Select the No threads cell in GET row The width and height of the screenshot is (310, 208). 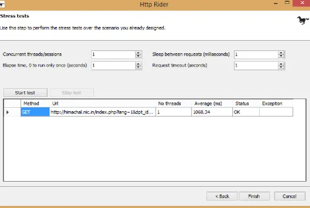[x=173, y=112]
